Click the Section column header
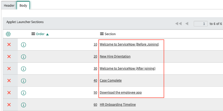Viewport: 223px width, 111px height. click(110, 34)
